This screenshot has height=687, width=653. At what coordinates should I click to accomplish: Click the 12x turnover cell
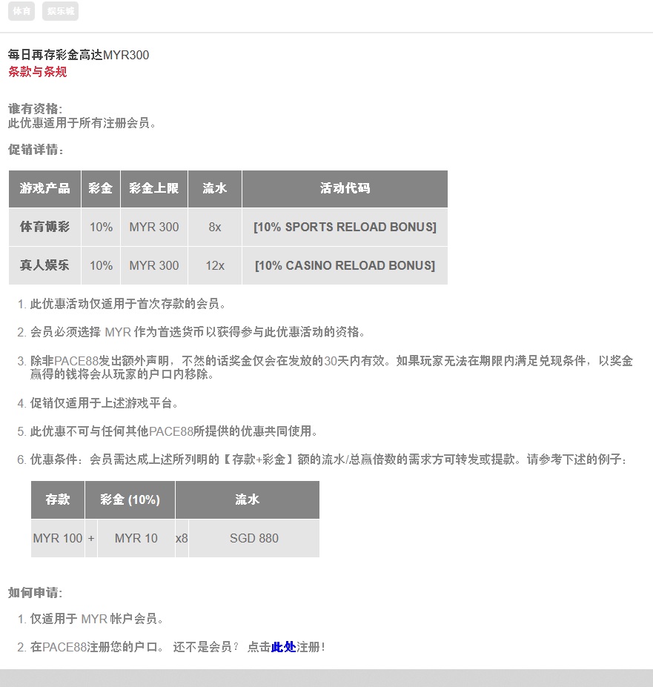click(215, 265)
